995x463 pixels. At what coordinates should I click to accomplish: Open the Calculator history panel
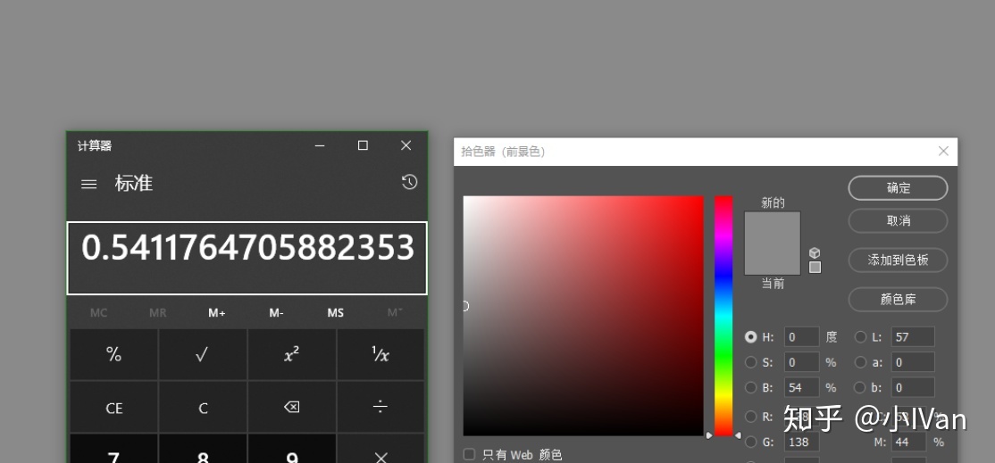click(409, 182)
